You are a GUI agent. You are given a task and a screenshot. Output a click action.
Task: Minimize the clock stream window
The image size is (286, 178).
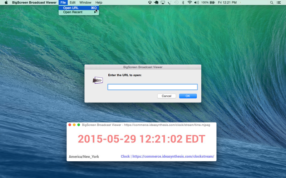[x=74, y=125]
